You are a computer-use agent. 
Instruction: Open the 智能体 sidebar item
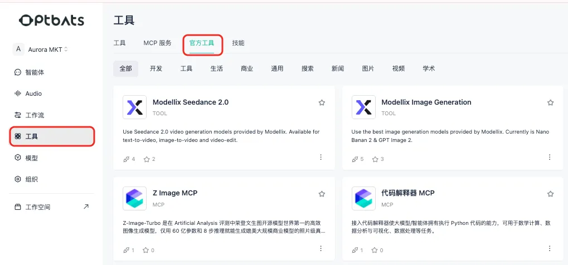[51, 72]
